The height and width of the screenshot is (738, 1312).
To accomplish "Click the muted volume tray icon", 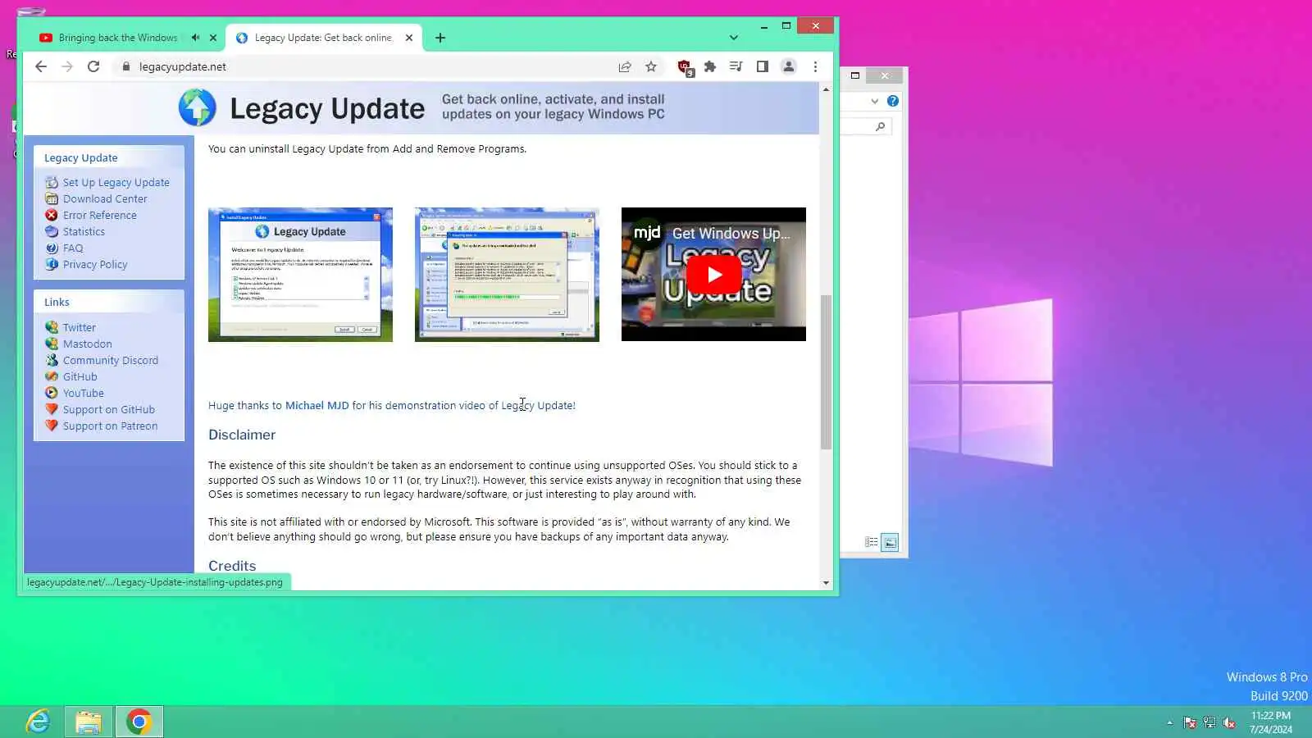I will pyautogui.click(x=1229, y=722).
